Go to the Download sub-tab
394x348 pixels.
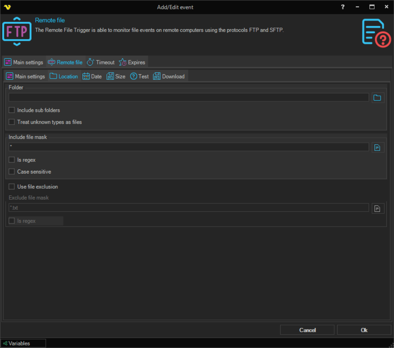click(169, 77)
